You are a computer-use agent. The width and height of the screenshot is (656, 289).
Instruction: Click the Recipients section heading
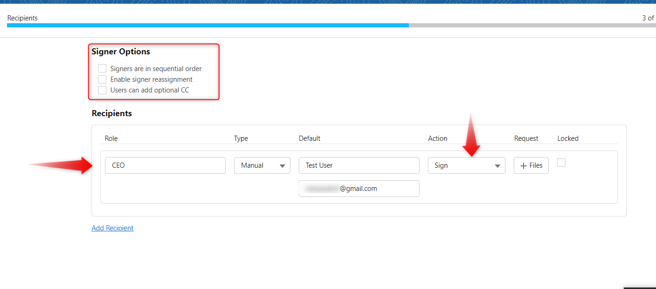point(112,113)
